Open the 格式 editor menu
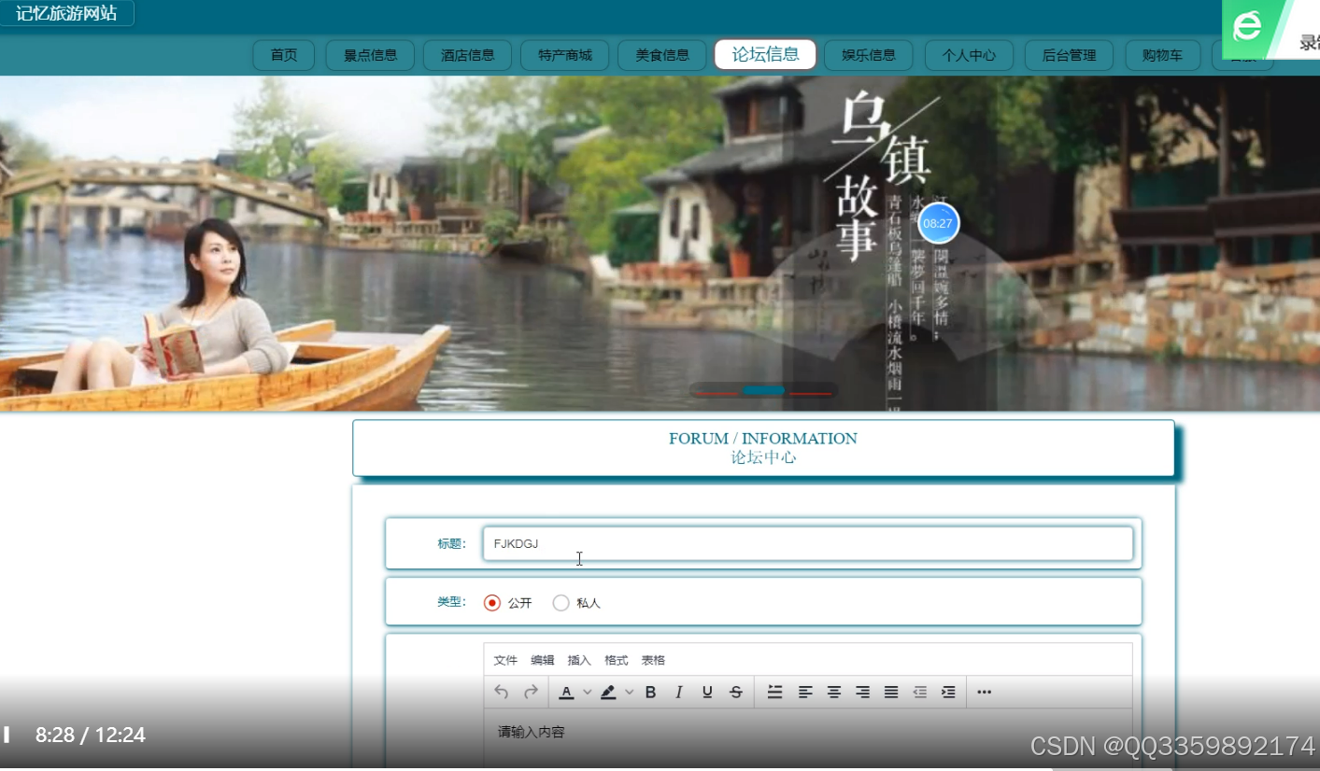This screenshot has height=771, width=1320. pos(617,660)
